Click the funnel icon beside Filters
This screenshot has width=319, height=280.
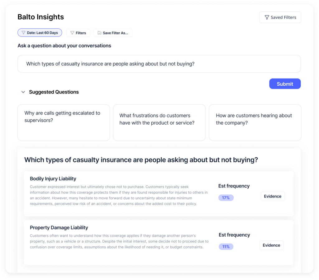(x=72, y=33)
